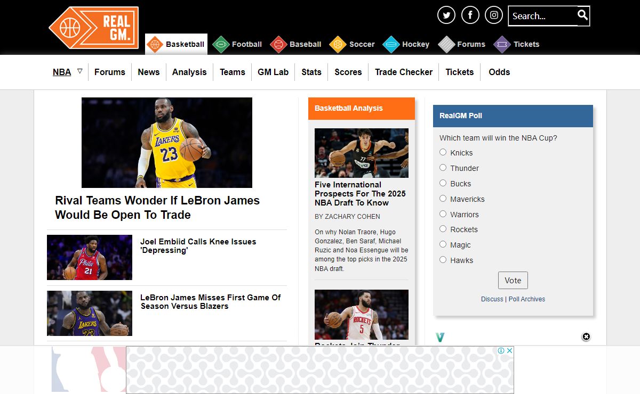Open Joel Embiid knee issues headline
640x394 pixels.
click(x=198, y=246)
